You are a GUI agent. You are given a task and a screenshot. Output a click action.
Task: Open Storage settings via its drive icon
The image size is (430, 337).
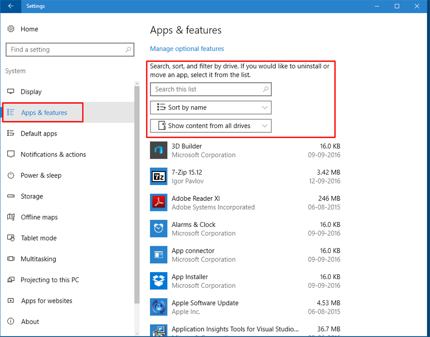pos(11,196)
